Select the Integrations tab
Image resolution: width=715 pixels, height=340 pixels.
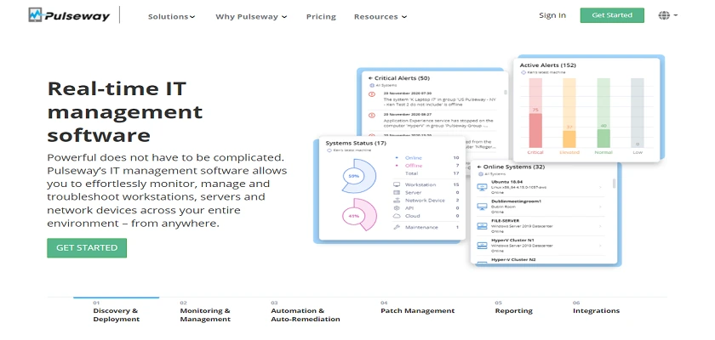[x=596, y=309]
